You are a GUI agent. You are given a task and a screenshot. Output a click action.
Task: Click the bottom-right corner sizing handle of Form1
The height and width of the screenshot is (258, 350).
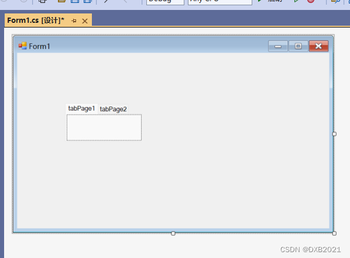coord(334,233)
